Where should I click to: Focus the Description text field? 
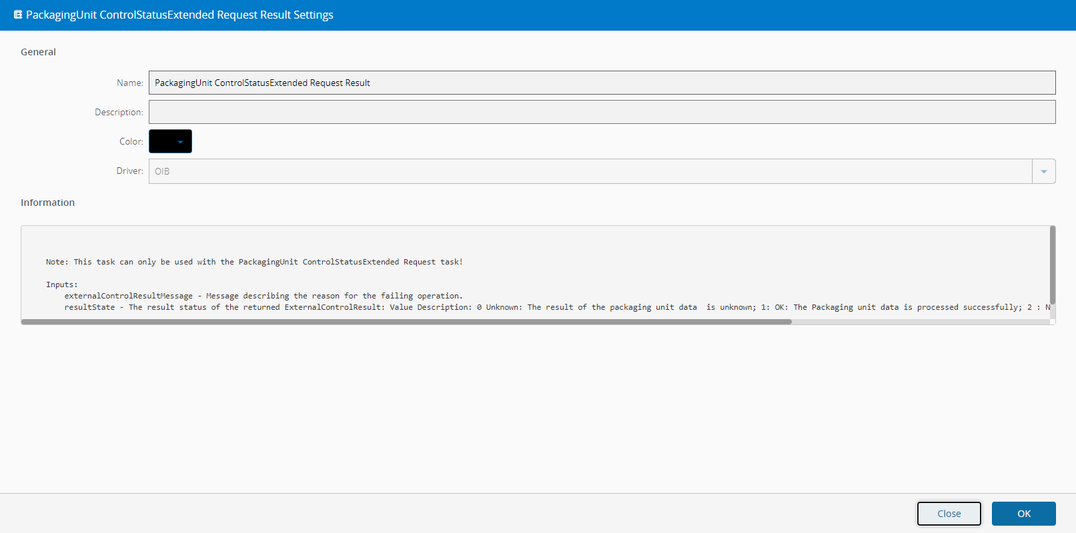pos(601,112)
